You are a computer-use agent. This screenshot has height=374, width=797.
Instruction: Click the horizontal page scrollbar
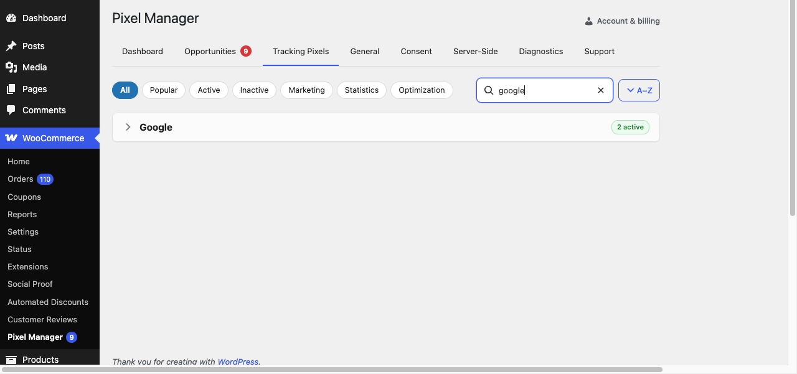click(x=332, y=370)
